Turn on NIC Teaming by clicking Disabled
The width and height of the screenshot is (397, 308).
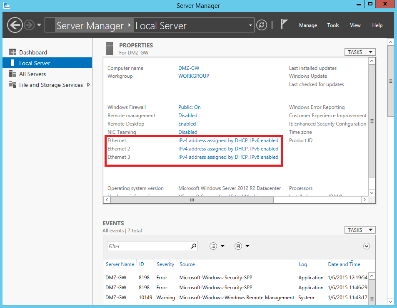pyautogui.click(x=187, y=132)
